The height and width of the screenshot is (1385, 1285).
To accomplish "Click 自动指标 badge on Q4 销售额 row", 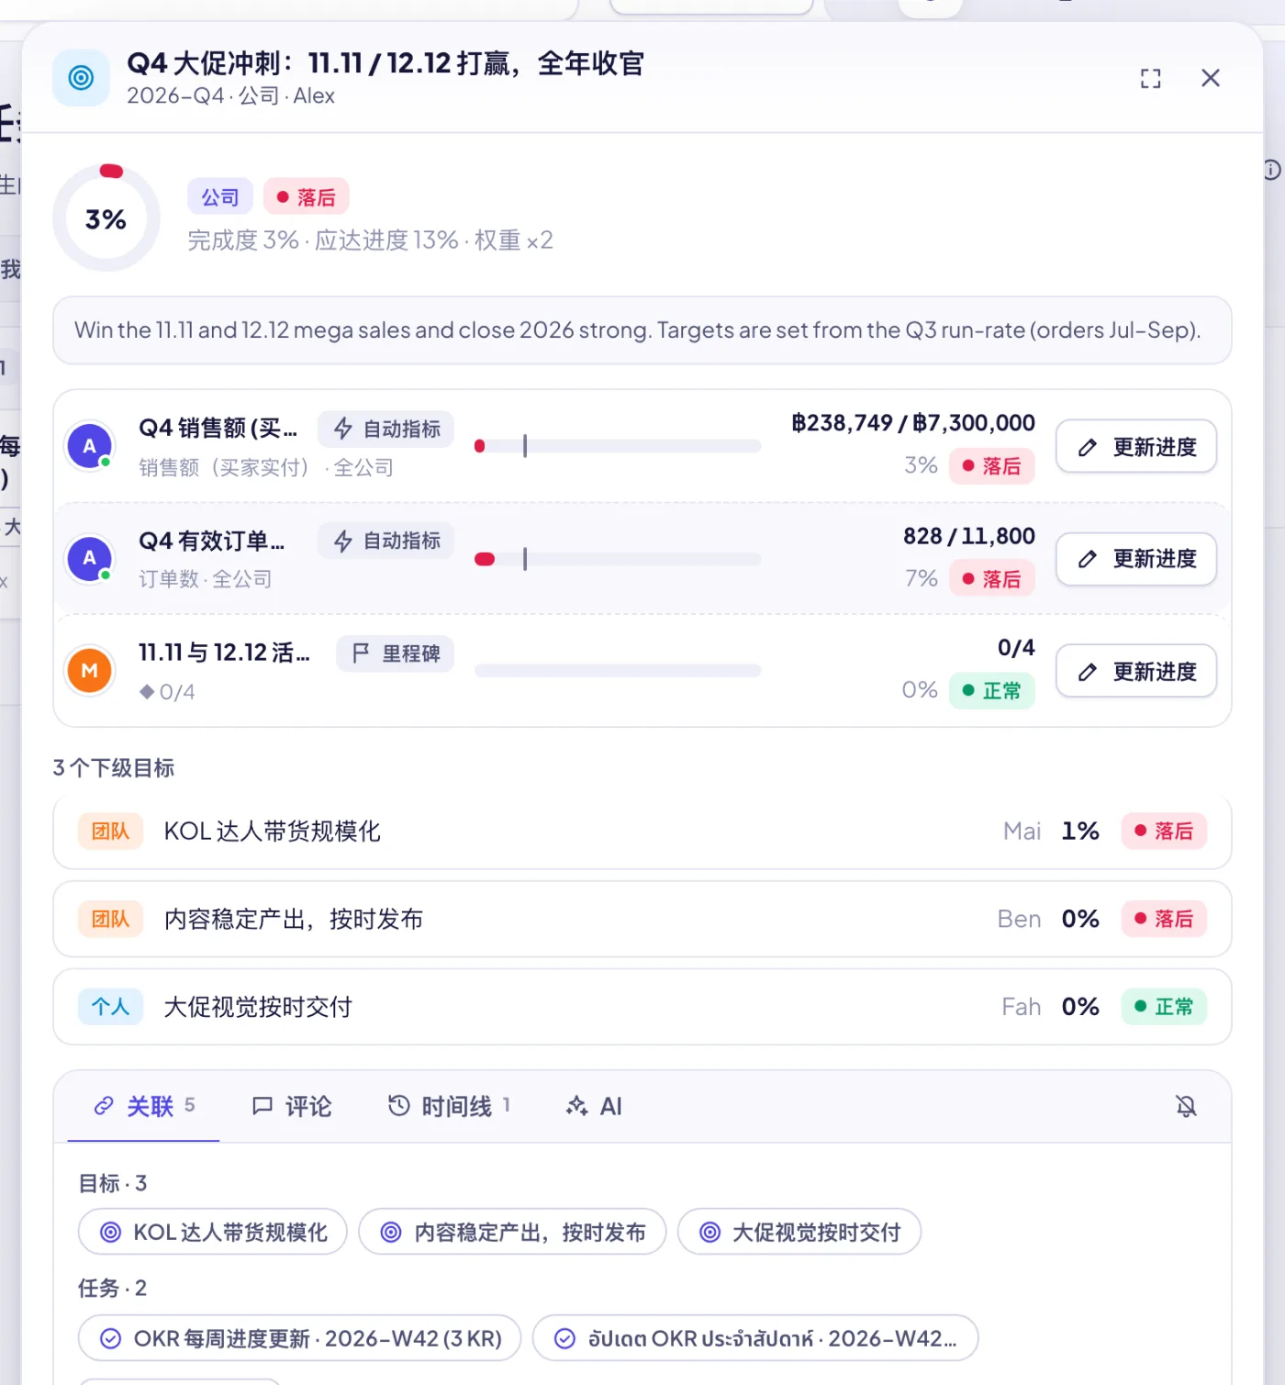I will [386, 429].
